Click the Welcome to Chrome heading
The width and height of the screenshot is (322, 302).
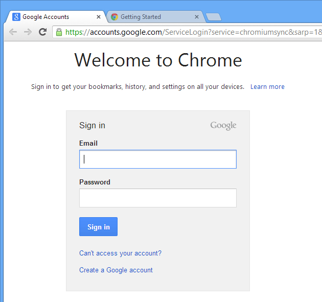pos(158,60)
